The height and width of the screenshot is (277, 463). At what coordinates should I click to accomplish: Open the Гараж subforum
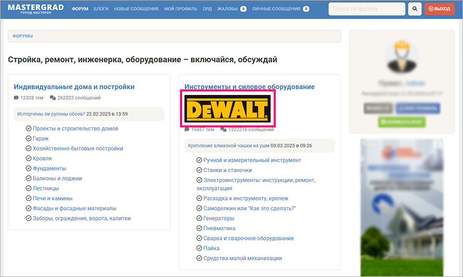point(41,138)
